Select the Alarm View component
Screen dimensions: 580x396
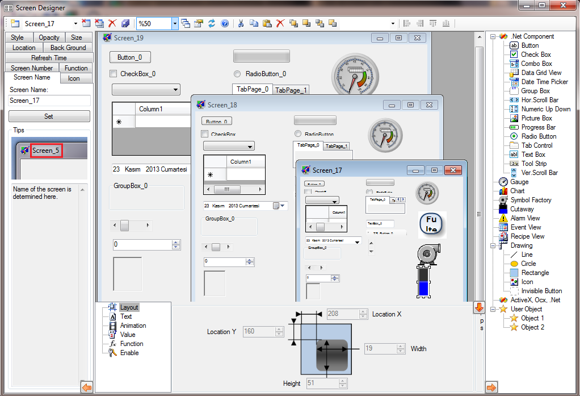click(525, 218)
